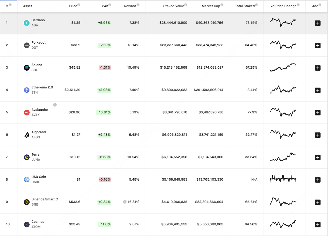The height and width of the screenshot is (236, 328).
Task: Click the Solana 7d price sparkline
Action: [283, 67]
